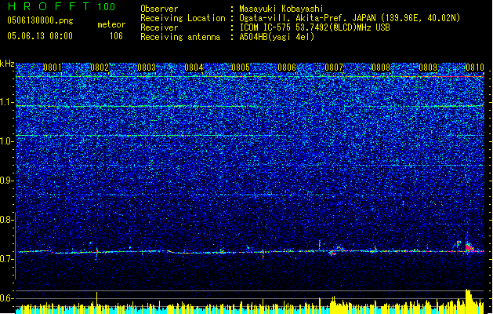
Task: Click the Receiver field label
Action: pos(159,27)
